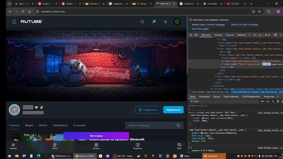Reload the page

click(x=23, y=11)
